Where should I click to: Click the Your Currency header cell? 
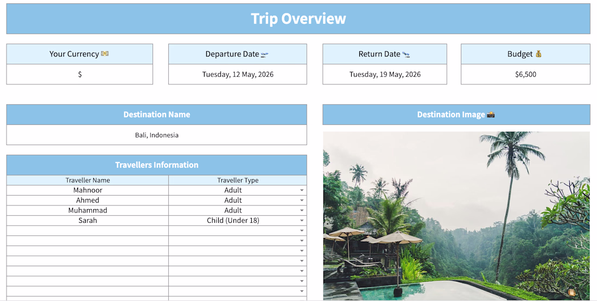coord(80,54)
